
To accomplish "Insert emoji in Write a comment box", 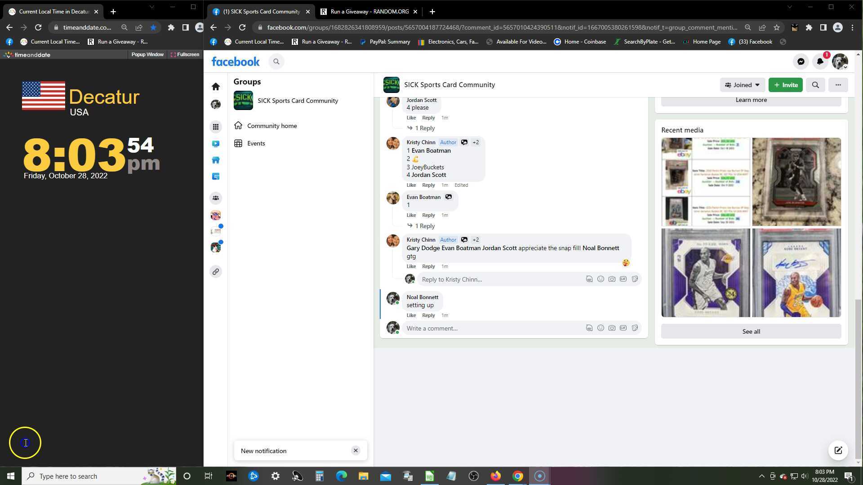I will click(x=601, y=328).
